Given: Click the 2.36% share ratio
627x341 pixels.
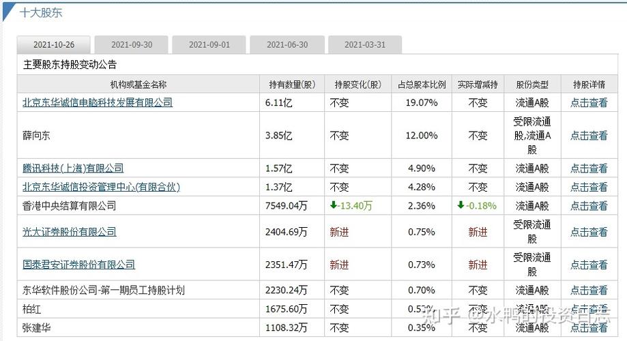Looking at the screenshot, I should click(x=422, y=206).
